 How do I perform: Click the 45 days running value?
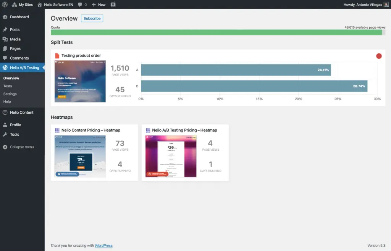[120, 90]
